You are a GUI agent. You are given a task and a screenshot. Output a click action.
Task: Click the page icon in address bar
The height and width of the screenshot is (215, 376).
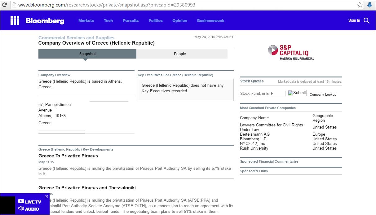(14, 5)
